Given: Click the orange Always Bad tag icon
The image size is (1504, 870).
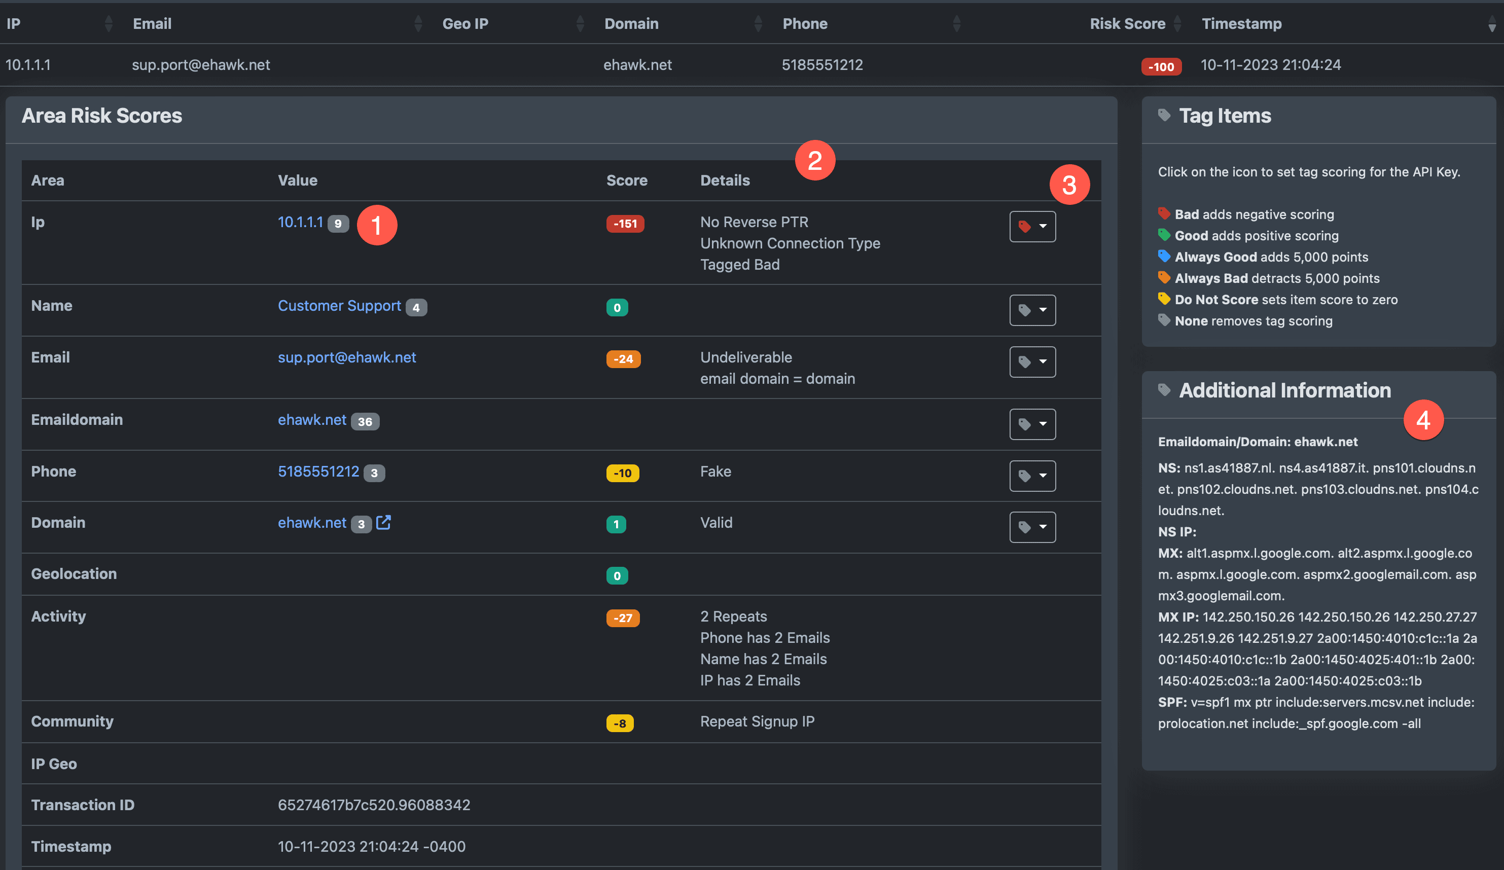Looking at the screenshot, I should click(1164, 277).
